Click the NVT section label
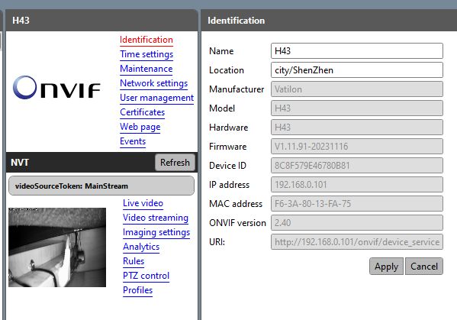The width and height of the screenshot is (457, 320). (20, 163)
